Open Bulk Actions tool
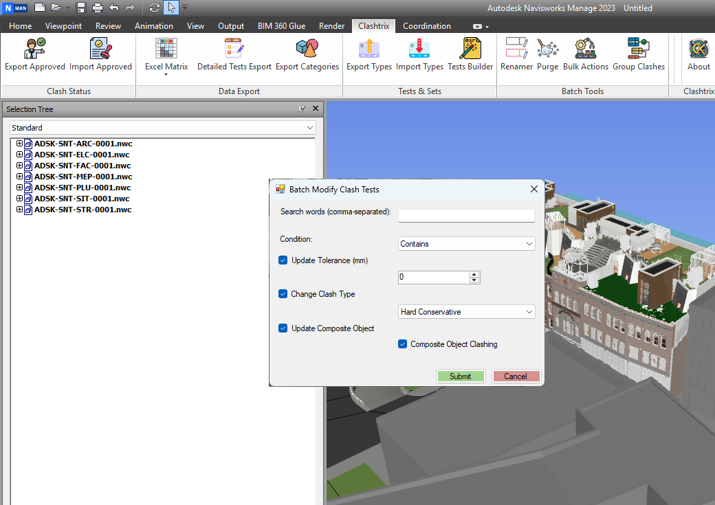The width and height of the screenshot is (715, 505). point(586,55)
